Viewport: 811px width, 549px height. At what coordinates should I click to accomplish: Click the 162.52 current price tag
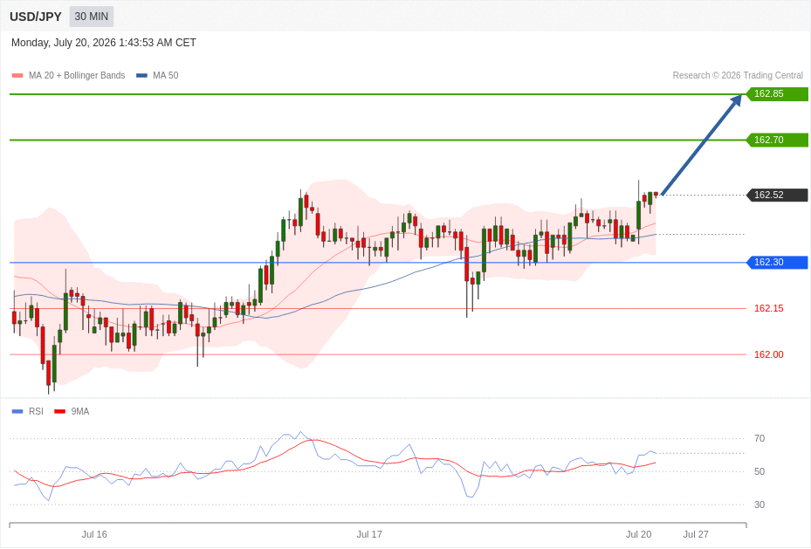pos(777,195)
